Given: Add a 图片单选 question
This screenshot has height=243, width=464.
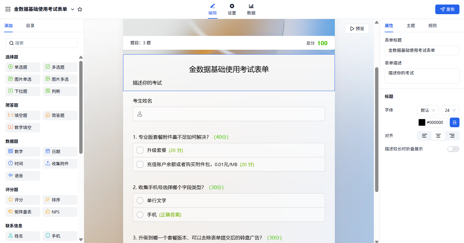Looking at the screenshot, I should [x=23, y=79].
